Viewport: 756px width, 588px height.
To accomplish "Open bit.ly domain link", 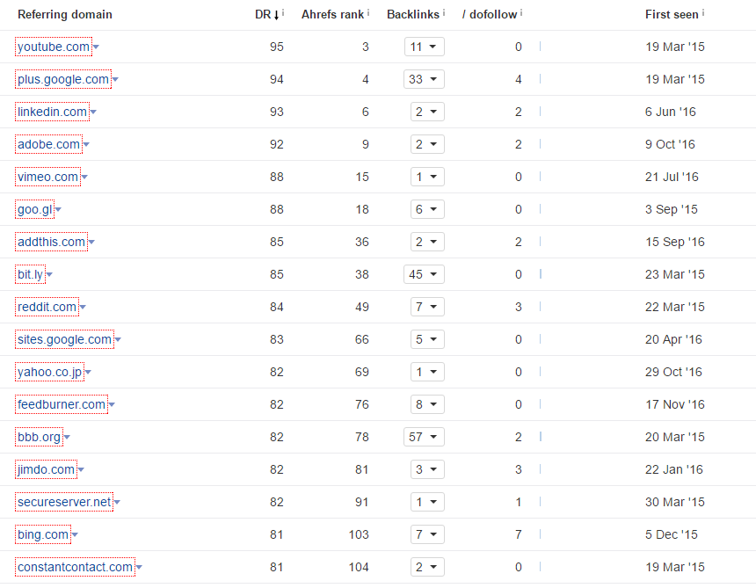I will point(31,274).
